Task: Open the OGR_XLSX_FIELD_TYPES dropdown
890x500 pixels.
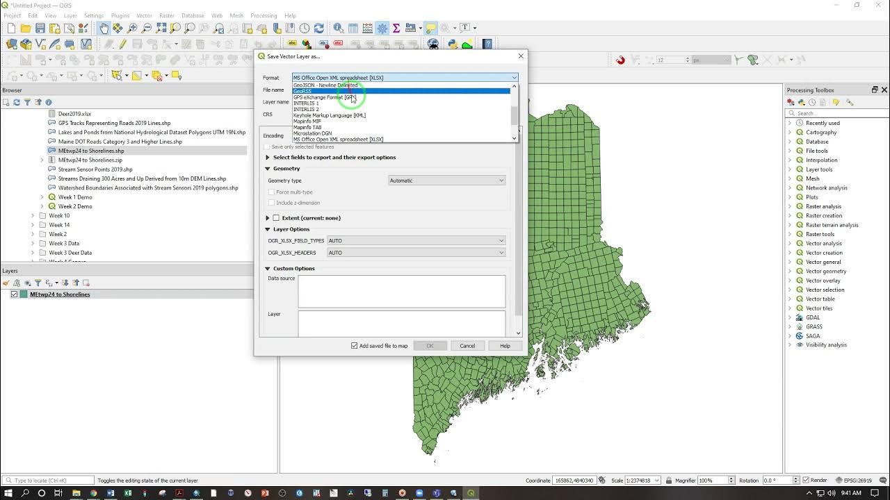Action: (x=416, y=241)
